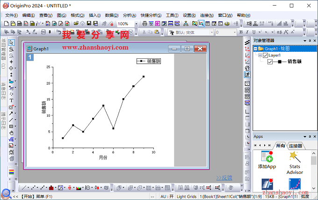Open the Add App icon
318x200 pixels.
267,160
